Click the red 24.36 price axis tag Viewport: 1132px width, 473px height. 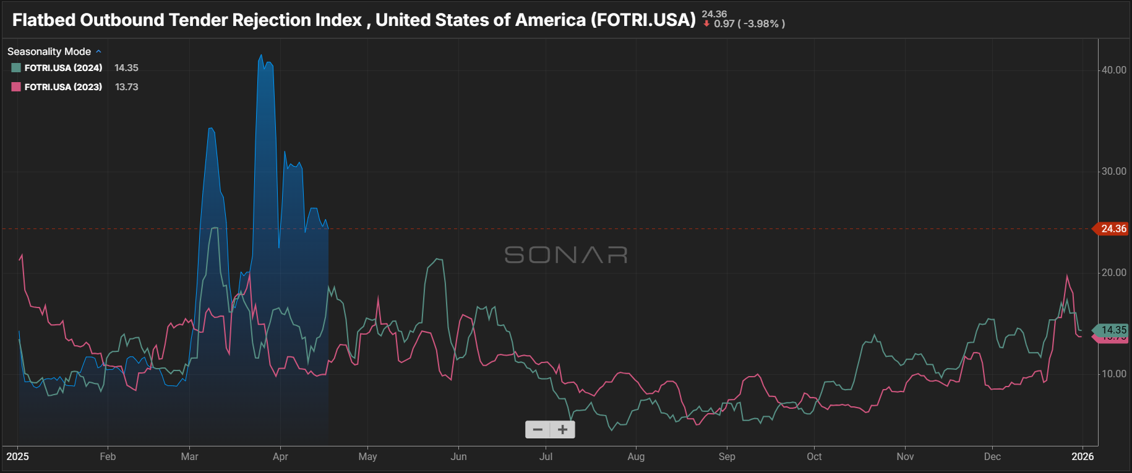coord(1113,229)
